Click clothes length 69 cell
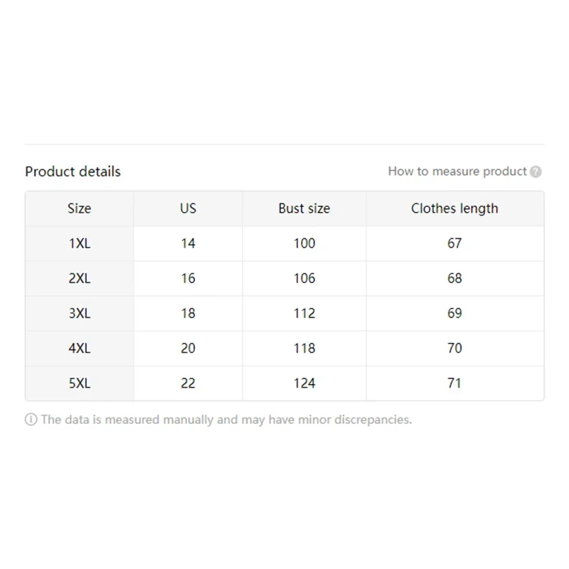This screenshot has height=569, width=569. [x=454, y=313]
